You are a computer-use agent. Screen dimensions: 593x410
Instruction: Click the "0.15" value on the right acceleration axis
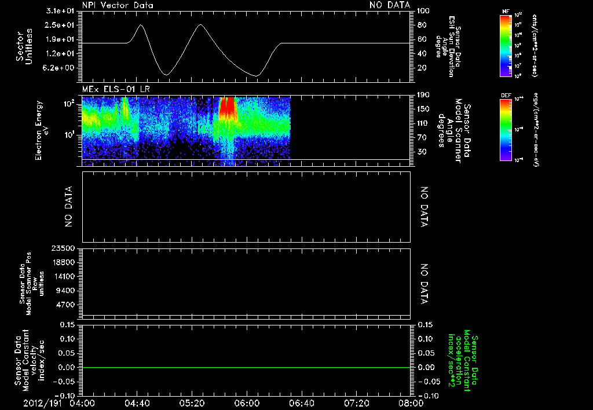(426, 325)
